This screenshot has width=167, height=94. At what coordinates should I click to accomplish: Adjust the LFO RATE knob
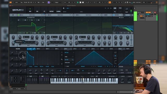pyautogui.click(x=78, y=70)
